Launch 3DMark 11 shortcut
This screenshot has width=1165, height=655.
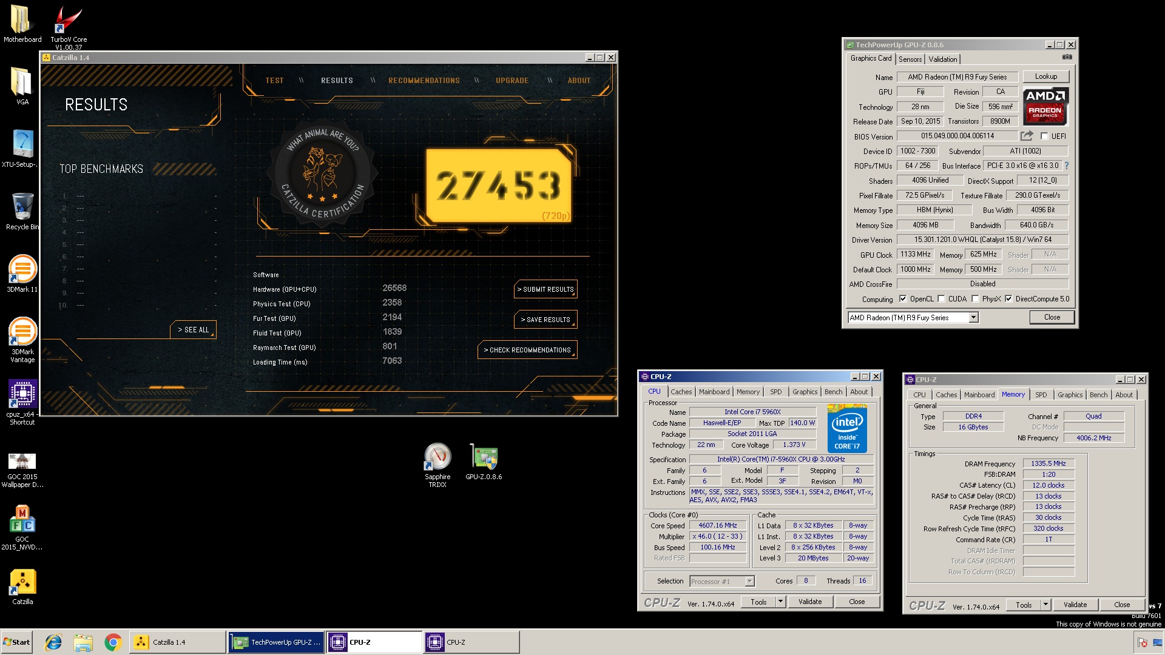[22, 274]
